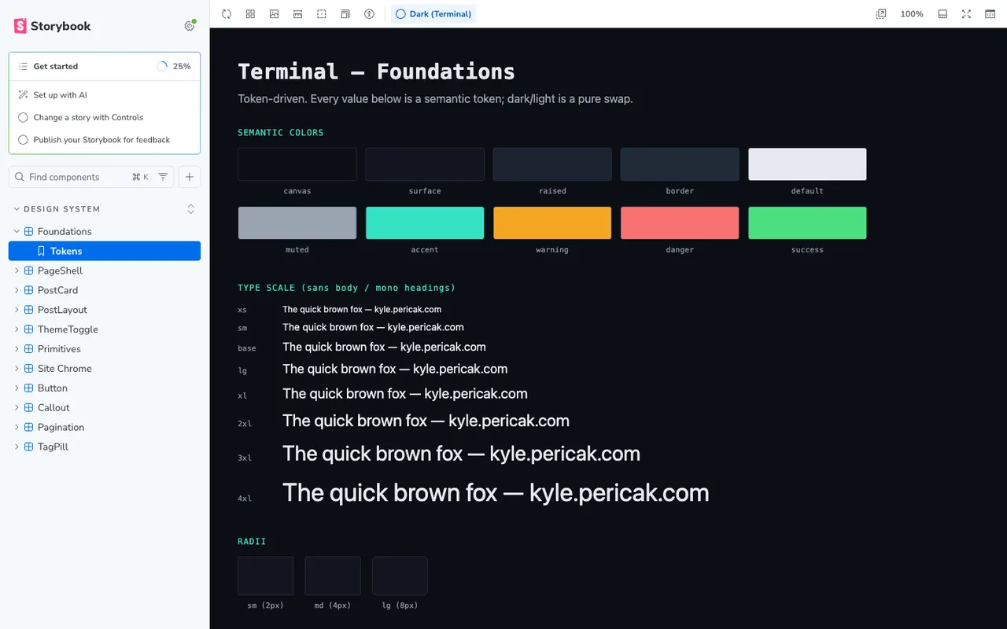Image resolution: width=1007 pixels, height=629 pixels.
Task: Toggle the dashed outline toolbar icon
Action: (x=322, y=14)
